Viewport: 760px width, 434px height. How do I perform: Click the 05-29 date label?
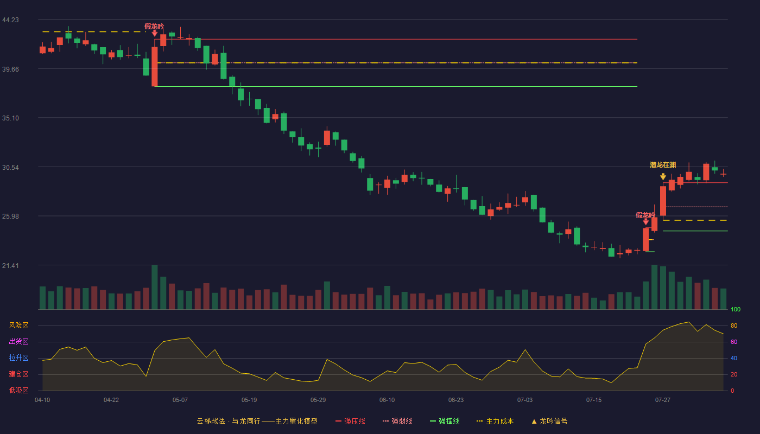click(318, 400)
